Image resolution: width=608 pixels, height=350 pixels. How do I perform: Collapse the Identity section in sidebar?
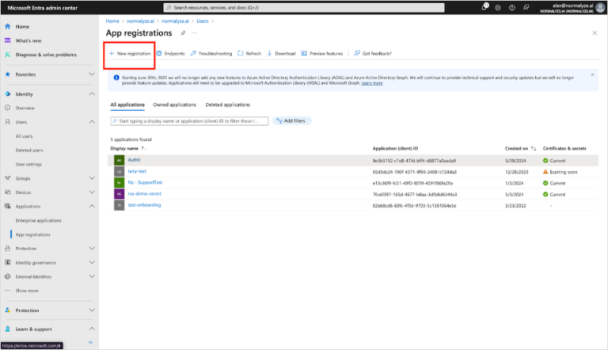(x=91, y=93)
